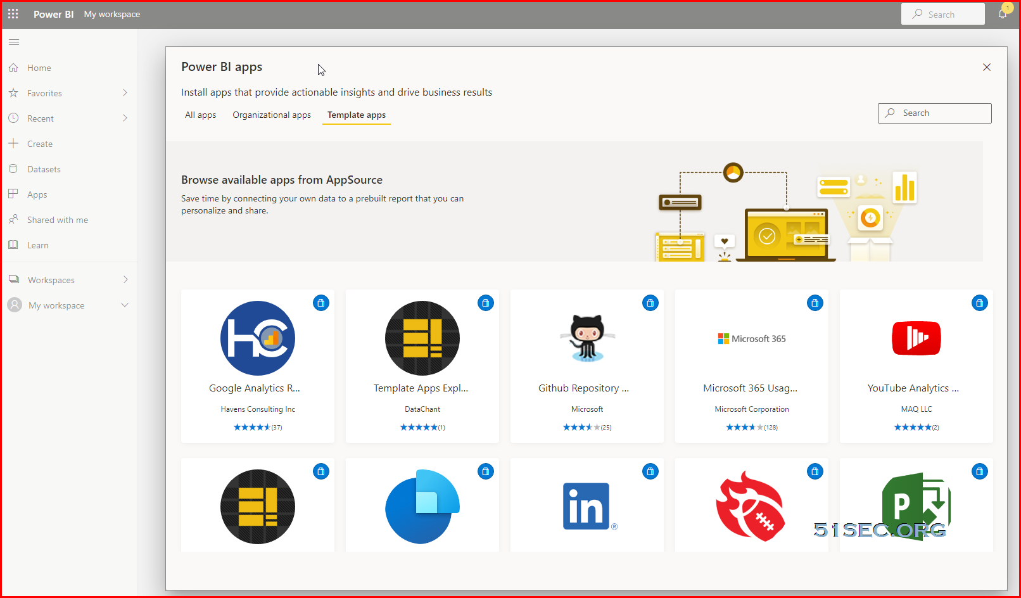Click the Home icon in sidebar
Viewport: 1021px width, 598px height.
[13, 67]
